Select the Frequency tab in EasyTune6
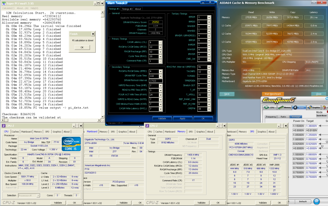 [x=271, y=116]
